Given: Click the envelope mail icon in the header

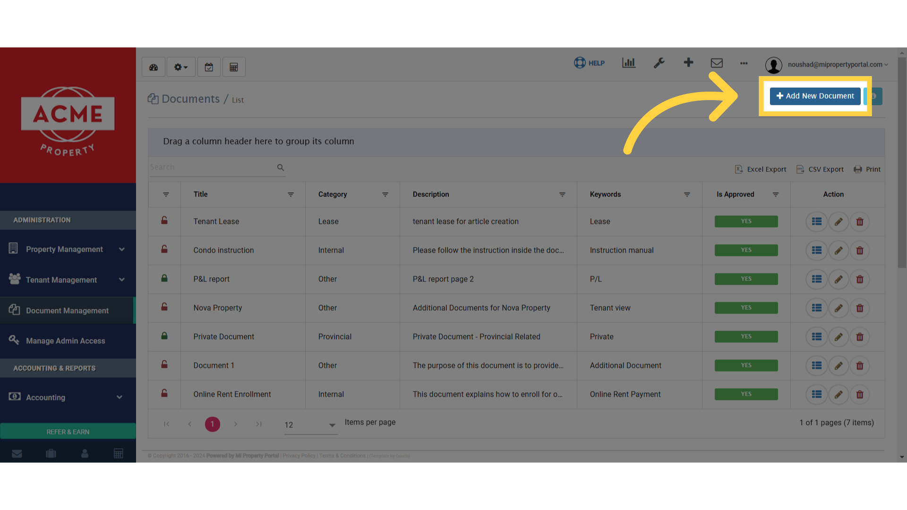Looking at the screenshot, I should [717, 63].
